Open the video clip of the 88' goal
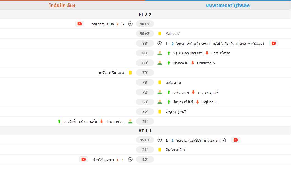This screenshot has width=292, height=175. (274, 43)
